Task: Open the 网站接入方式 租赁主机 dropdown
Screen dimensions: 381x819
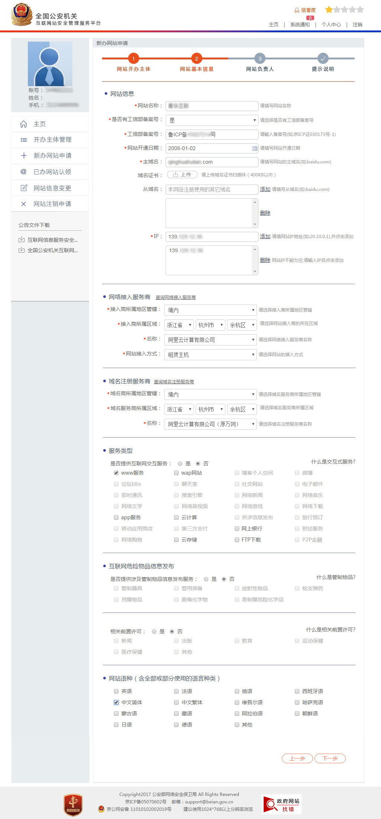Action: 210,355
